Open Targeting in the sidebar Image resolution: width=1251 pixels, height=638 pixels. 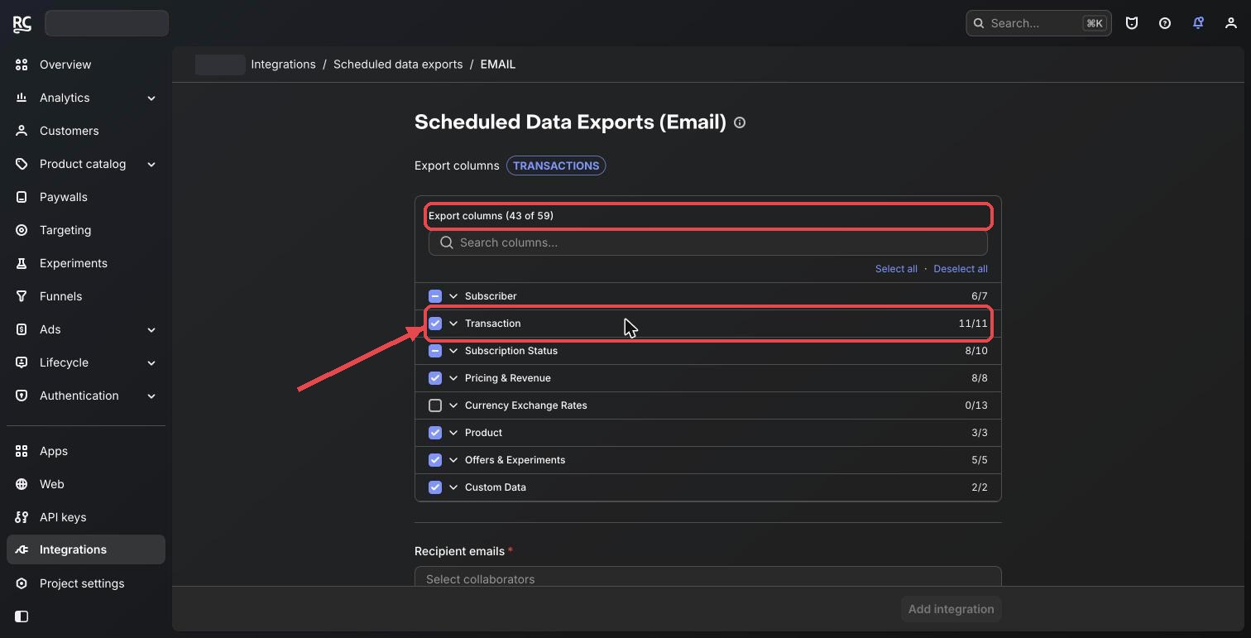pyautogui.click(x=86, y=230)
